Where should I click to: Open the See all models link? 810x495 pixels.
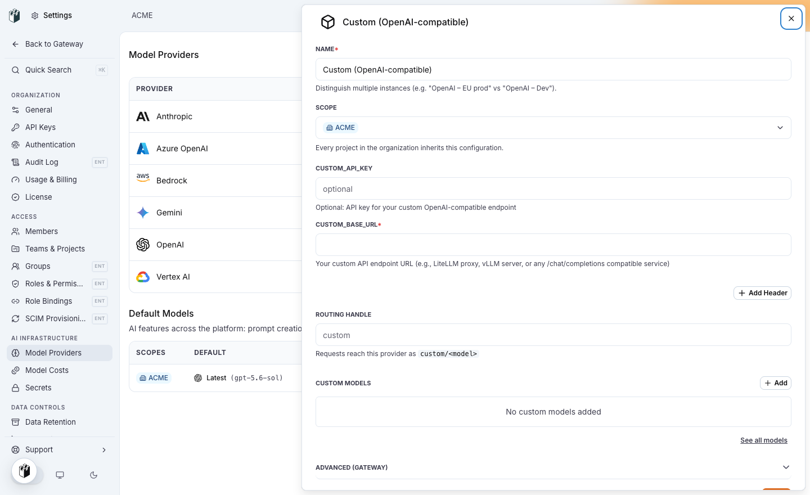tap(764, 440)
